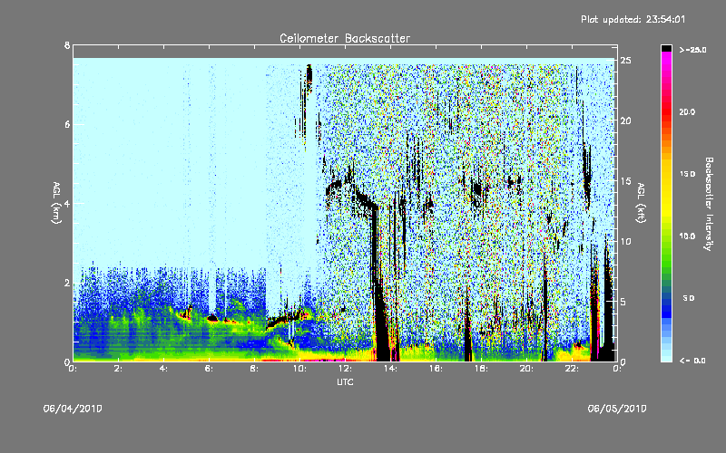
Task: Click the '4:' hour tick on UTC axis
Action: tap(164, 369)
